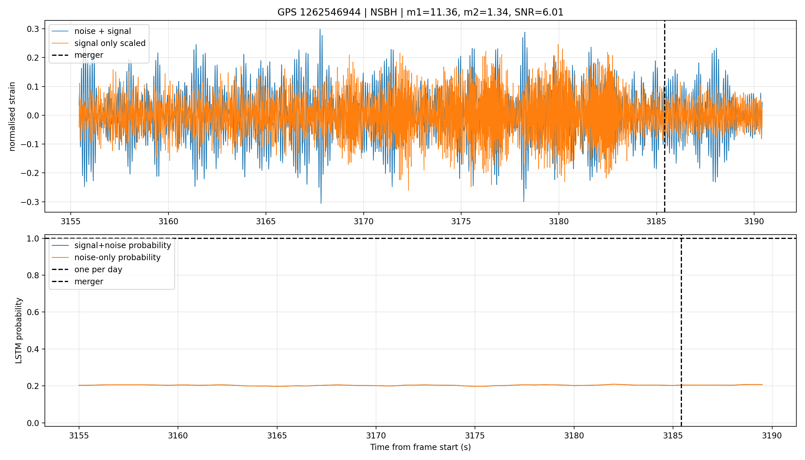
Task: Click the plot title with GPS 1262546944
Action: [420, 12]
